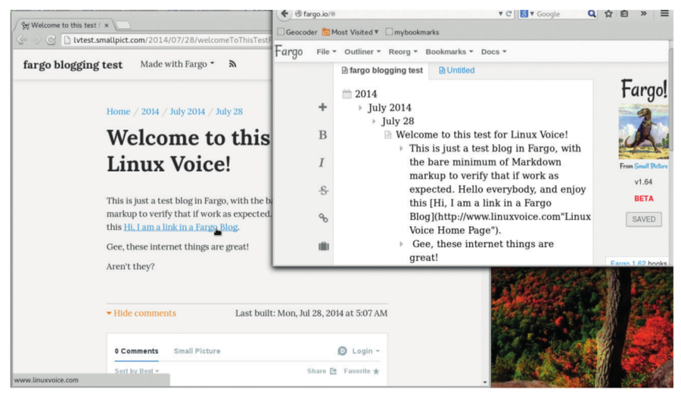Open the Login dropdown in comments
The width and height of the screenshot is (681, 396).
(x=365, y=351)
